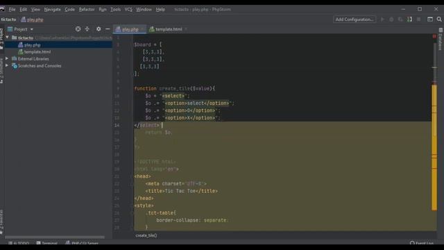Open the Structure tool window stripe button
444x250 pixels.
click(x=1, y=71)
